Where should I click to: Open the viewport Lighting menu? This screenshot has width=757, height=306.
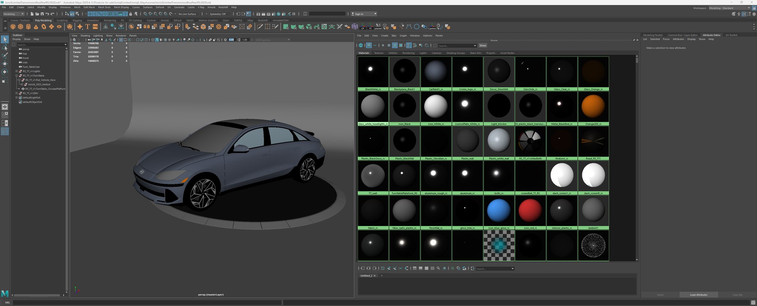[98, 35]
